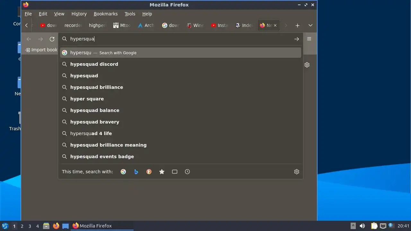Open new tab page settings gear
This screenshot has height=231, width=411.
(307, 65)
